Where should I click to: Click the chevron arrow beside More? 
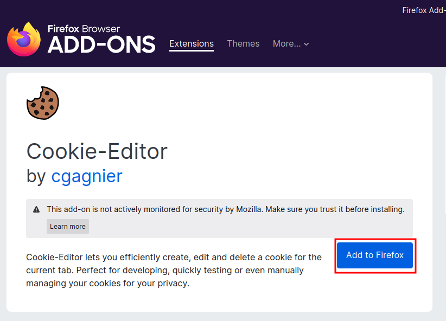(307, 44)
